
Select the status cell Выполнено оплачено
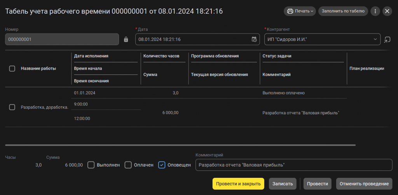[x=283, y=93]
